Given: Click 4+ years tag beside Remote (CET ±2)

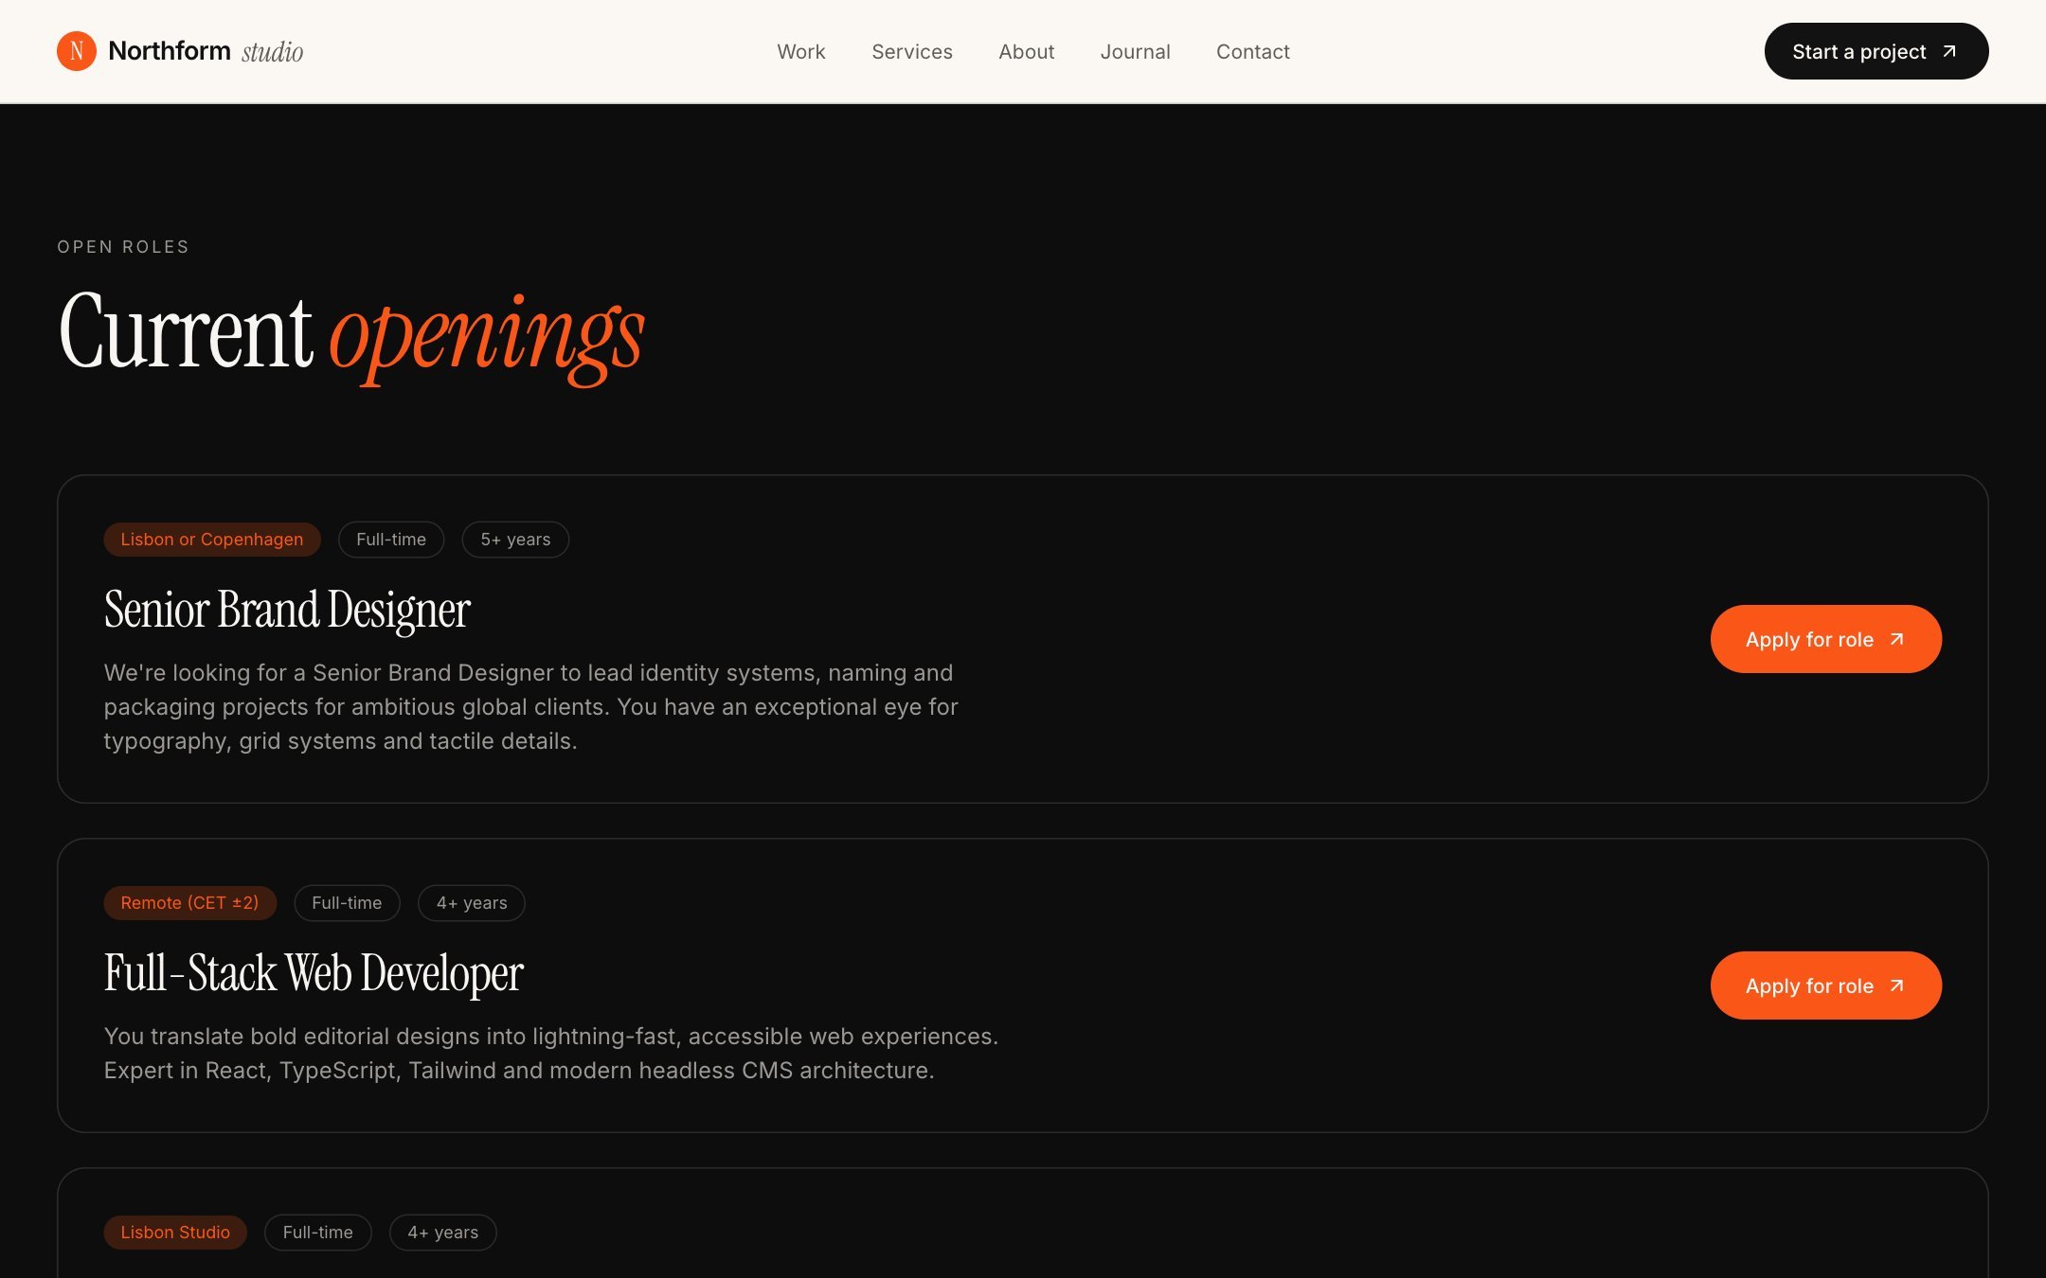Looking at the screenshot, I should coord(472,903).
